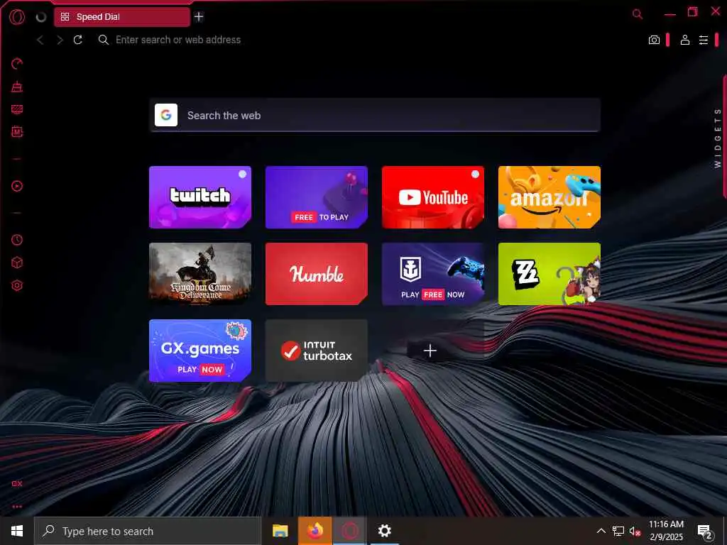
Task: Open File Explorer from taskbar
Action: tap(280, 531)
